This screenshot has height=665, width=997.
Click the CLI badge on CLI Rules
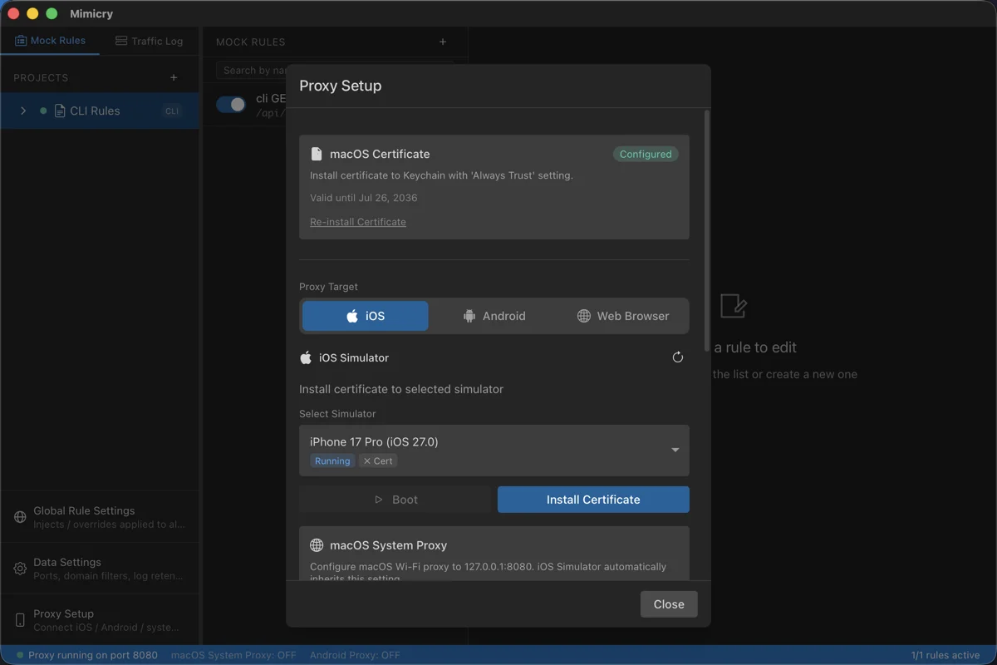point(172,111)
